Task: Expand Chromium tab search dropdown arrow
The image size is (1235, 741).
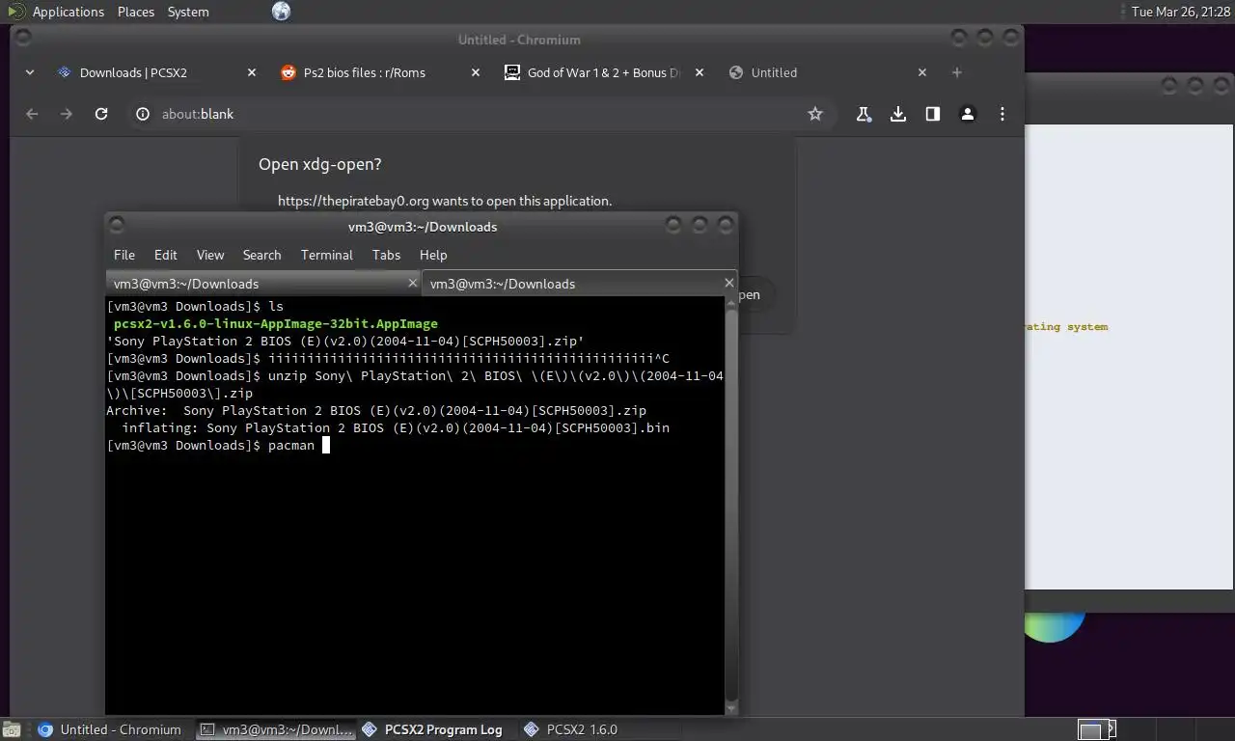Action: (29, 72)
